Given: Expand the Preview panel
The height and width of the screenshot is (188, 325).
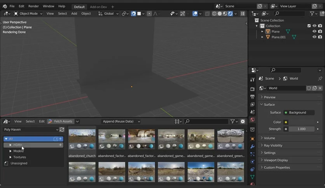Looking at the screenshot, I should (x=290, y=97).
